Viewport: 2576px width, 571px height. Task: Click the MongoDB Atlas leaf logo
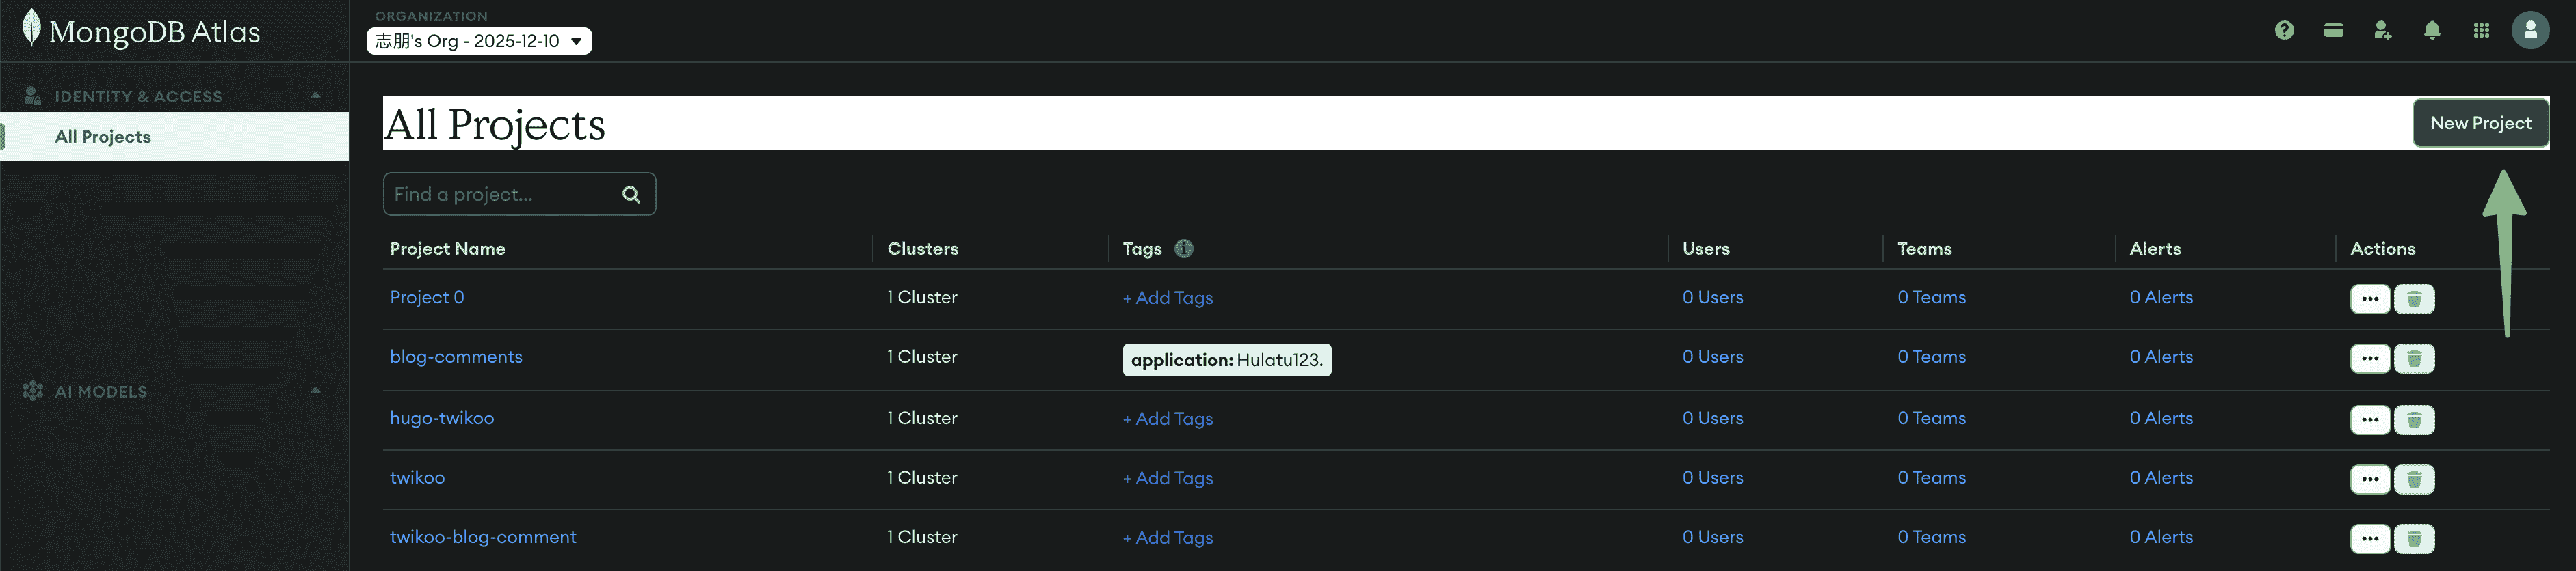tap(32, 28)
